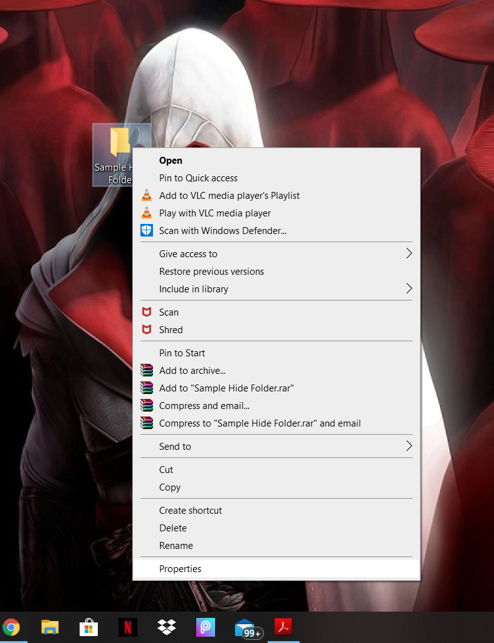Compress to "Sample Hide Folder.rar" and email

click(276, 423)
